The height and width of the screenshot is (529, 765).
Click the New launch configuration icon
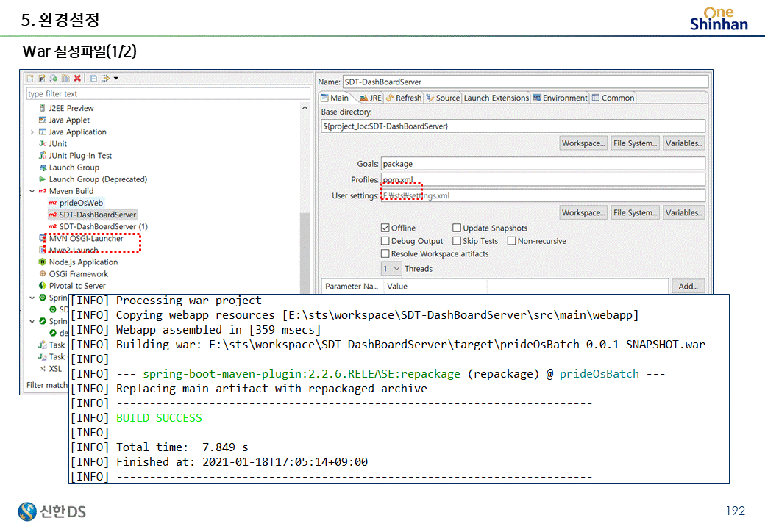30,78
